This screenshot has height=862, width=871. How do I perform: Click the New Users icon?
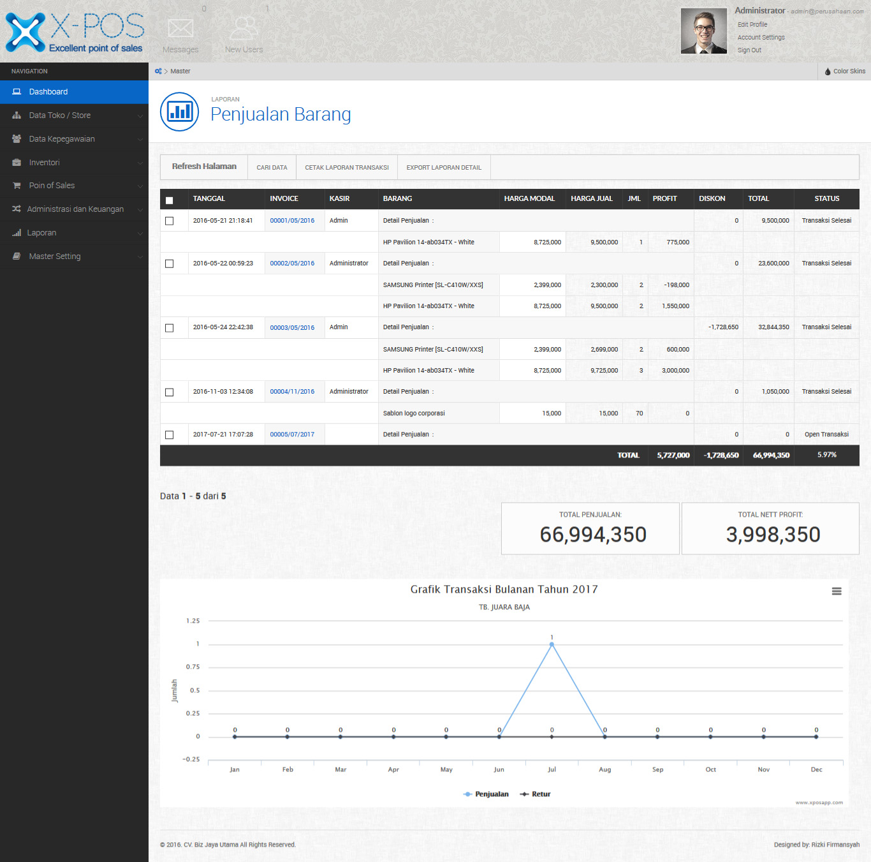point(244,29)
